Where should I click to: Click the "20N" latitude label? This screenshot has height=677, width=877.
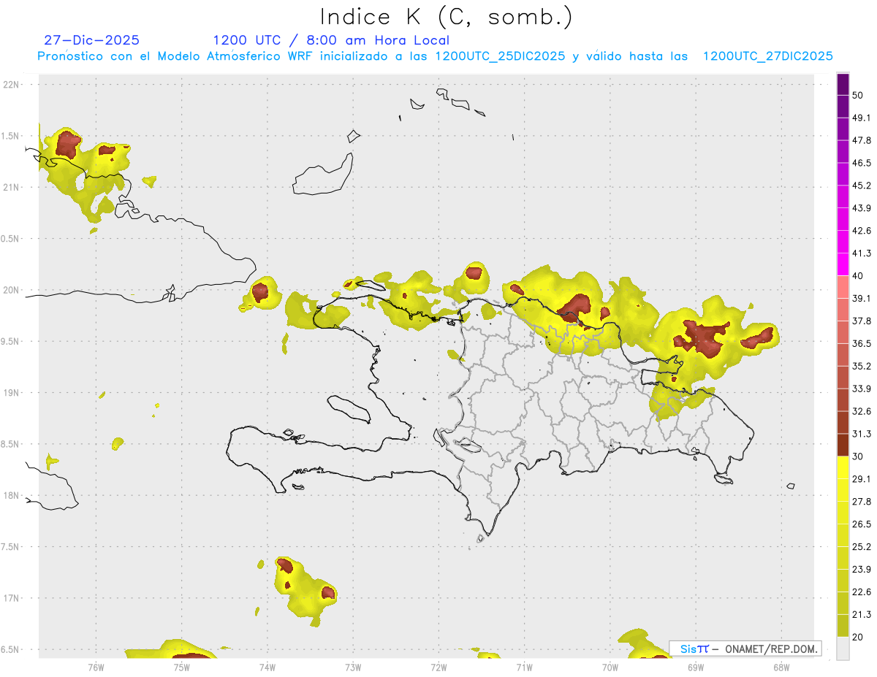11,290
